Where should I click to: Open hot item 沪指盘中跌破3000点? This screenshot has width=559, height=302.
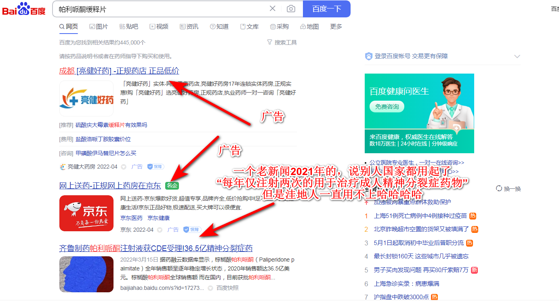[401, 297]
